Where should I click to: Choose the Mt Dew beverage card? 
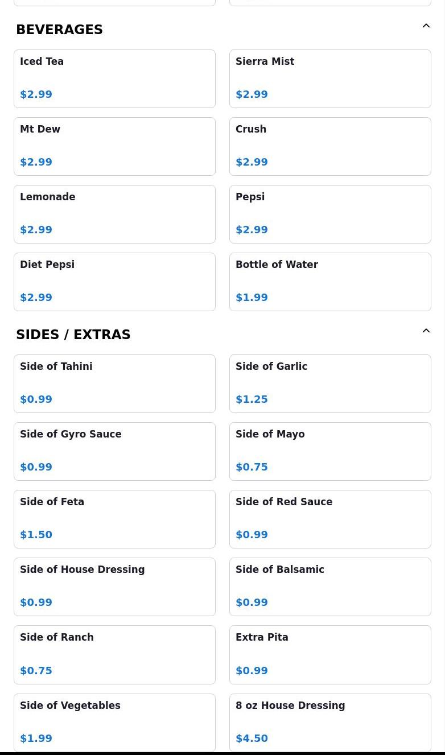pyautogui.click(x=114, y=146)
